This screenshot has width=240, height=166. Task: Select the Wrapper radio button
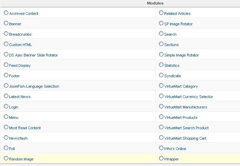pos(161,158)
